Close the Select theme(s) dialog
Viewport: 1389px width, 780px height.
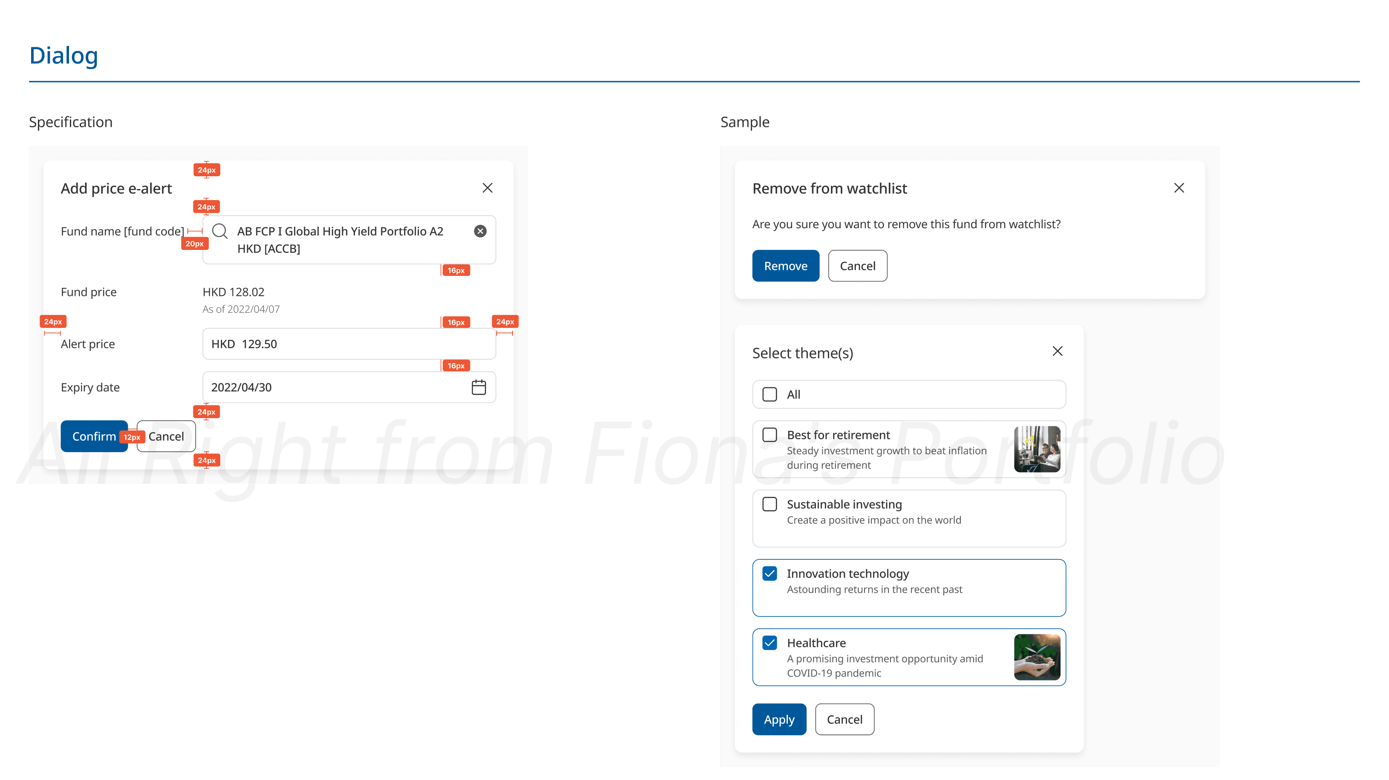[x=1057, y=351]
